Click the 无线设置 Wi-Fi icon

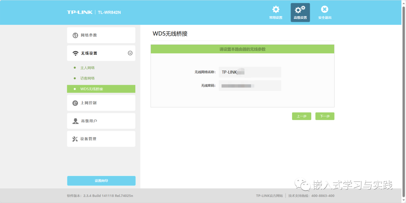click(x=75, y=53)
